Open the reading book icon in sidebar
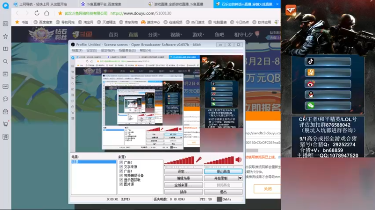The image size is (375, 210). tap(6, 49)
